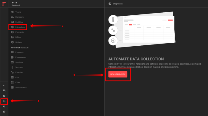The height and width of the screenshot is (116, 208).
Task: Open Programs in Institution Database
Action: 17,52
